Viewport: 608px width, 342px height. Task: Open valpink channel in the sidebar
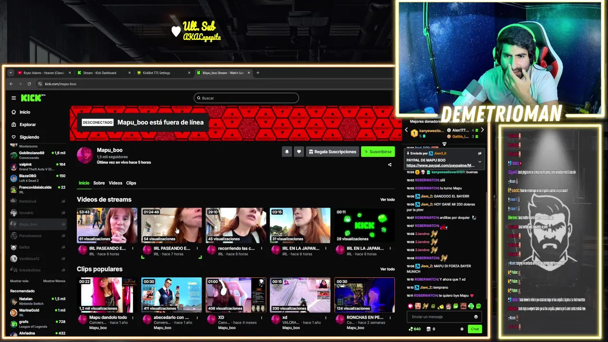(38, 166)
